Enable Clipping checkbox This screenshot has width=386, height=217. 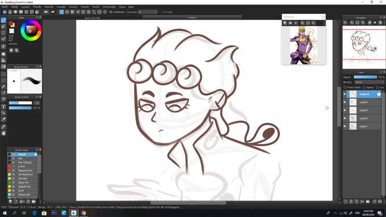pyautogui.click(x=364, y=87)
